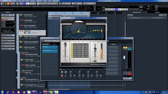168x94 pixels.
Task: Click the Windows Start button
Action: [x=2, y=92]
